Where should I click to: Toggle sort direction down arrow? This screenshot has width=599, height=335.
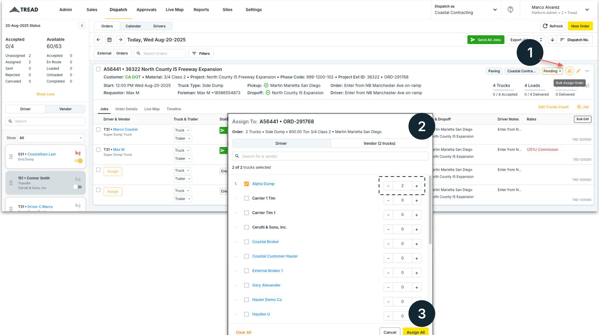point(552,40)
